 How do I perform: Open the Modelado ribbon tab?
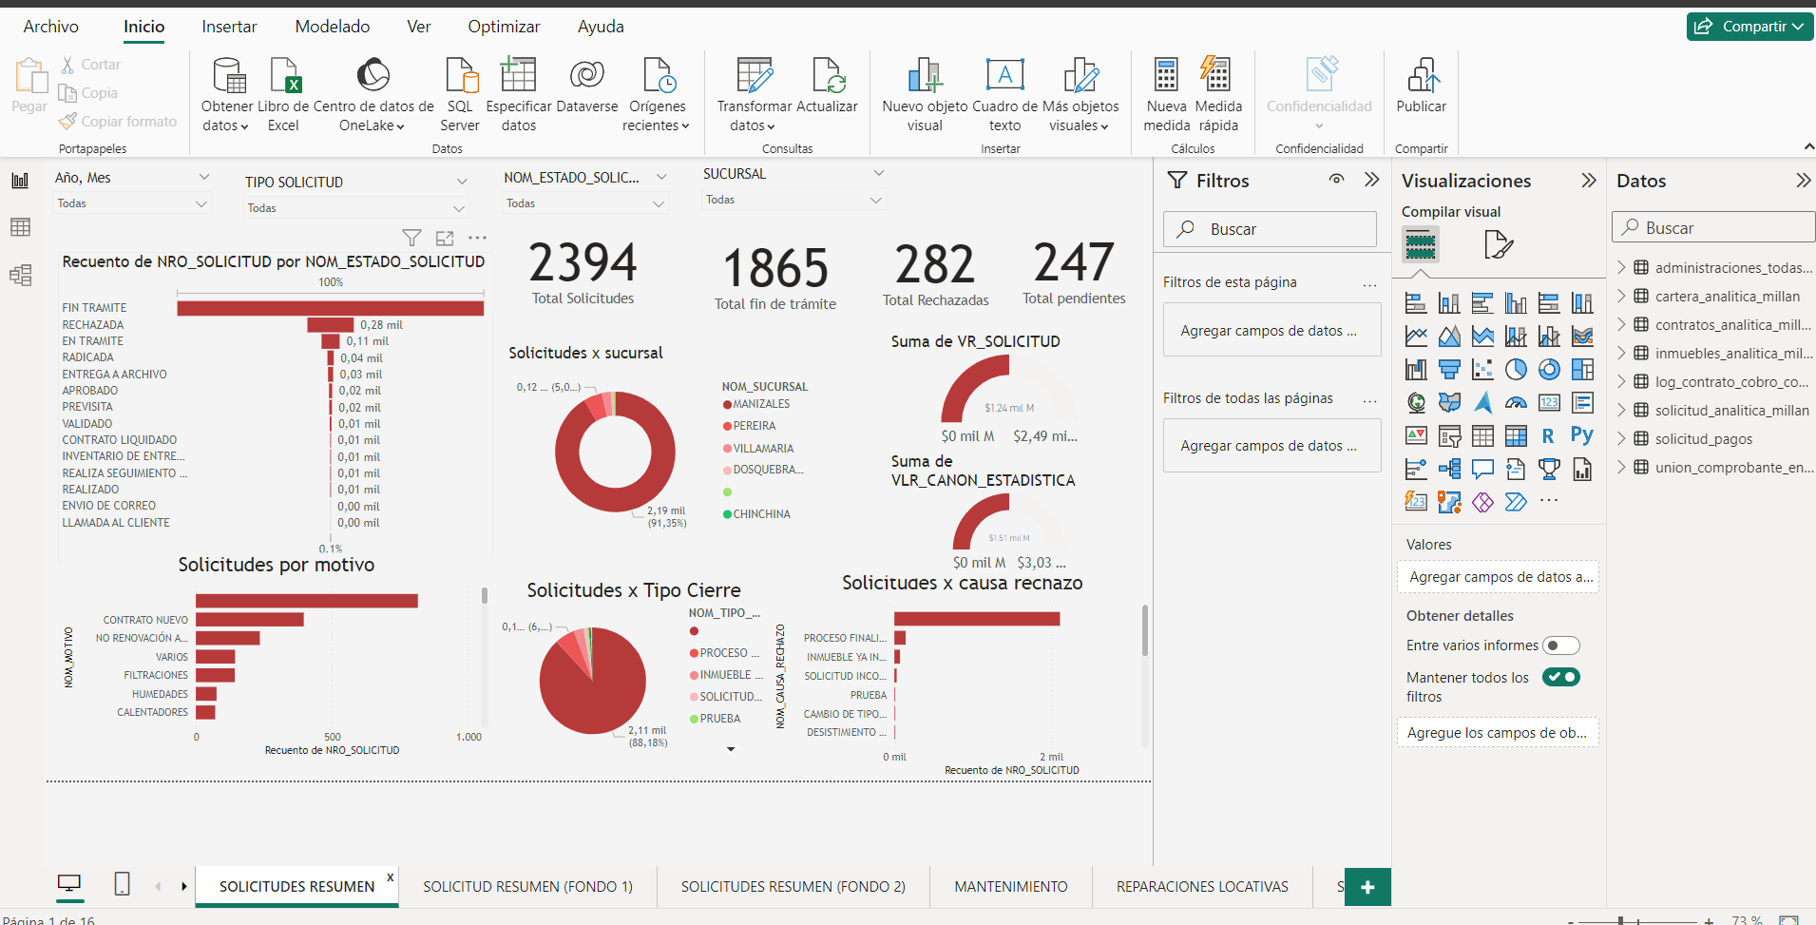click(x=333, y=27)
